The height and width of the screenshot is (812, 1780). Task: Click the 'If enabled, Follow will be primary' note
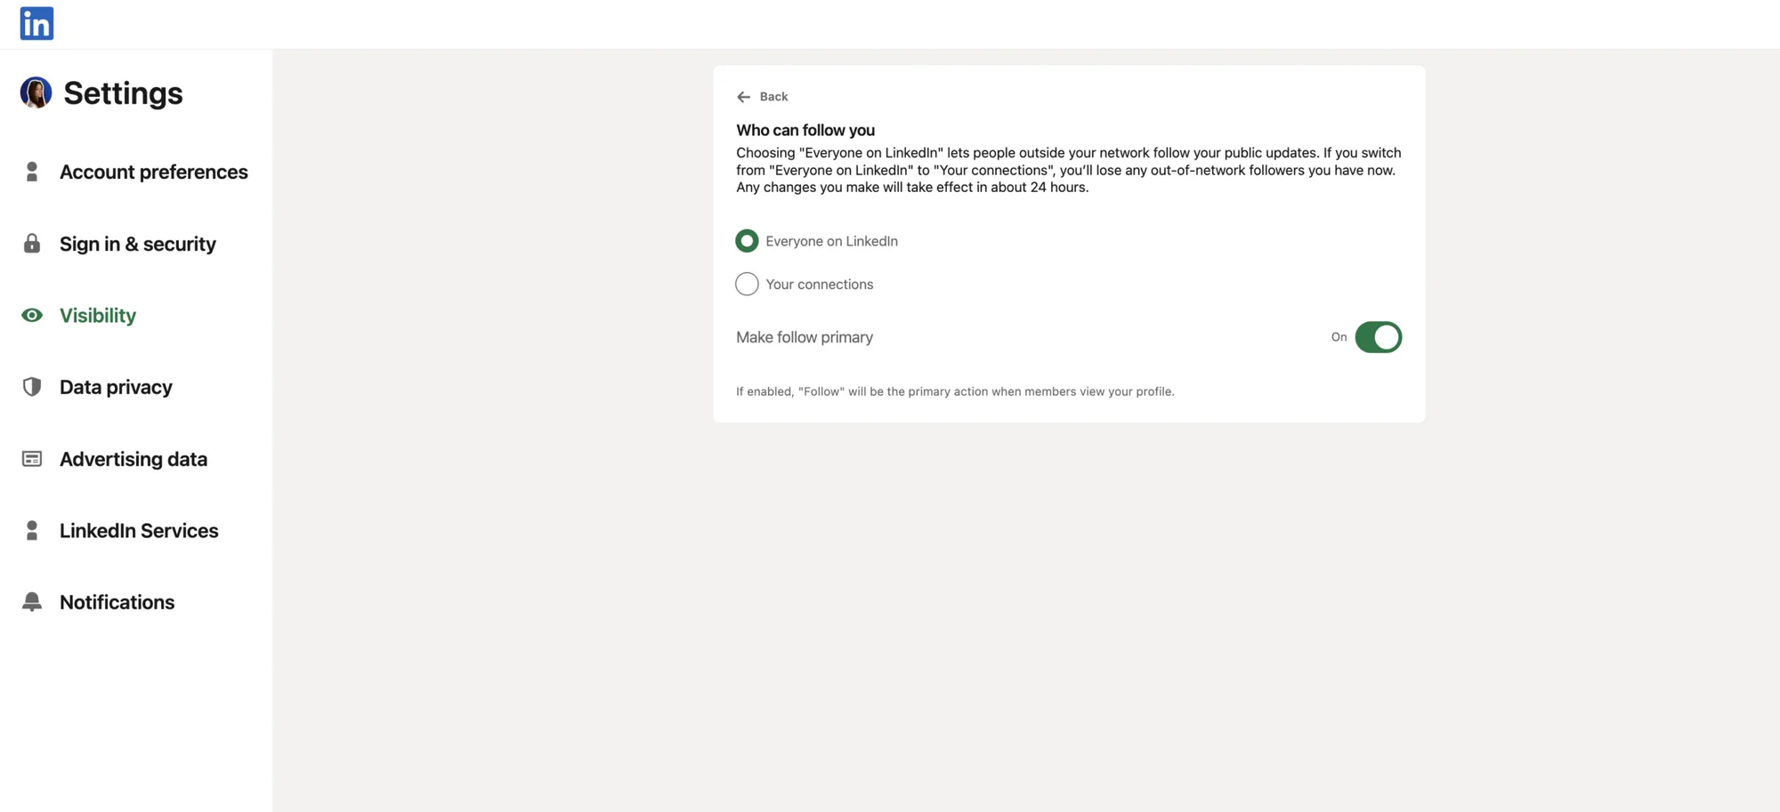(955, 391)
